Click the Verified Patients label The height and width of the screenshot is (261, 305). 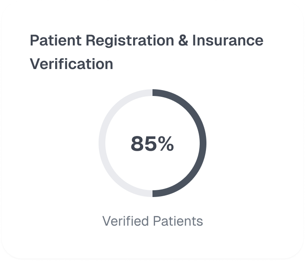(152, 221)
